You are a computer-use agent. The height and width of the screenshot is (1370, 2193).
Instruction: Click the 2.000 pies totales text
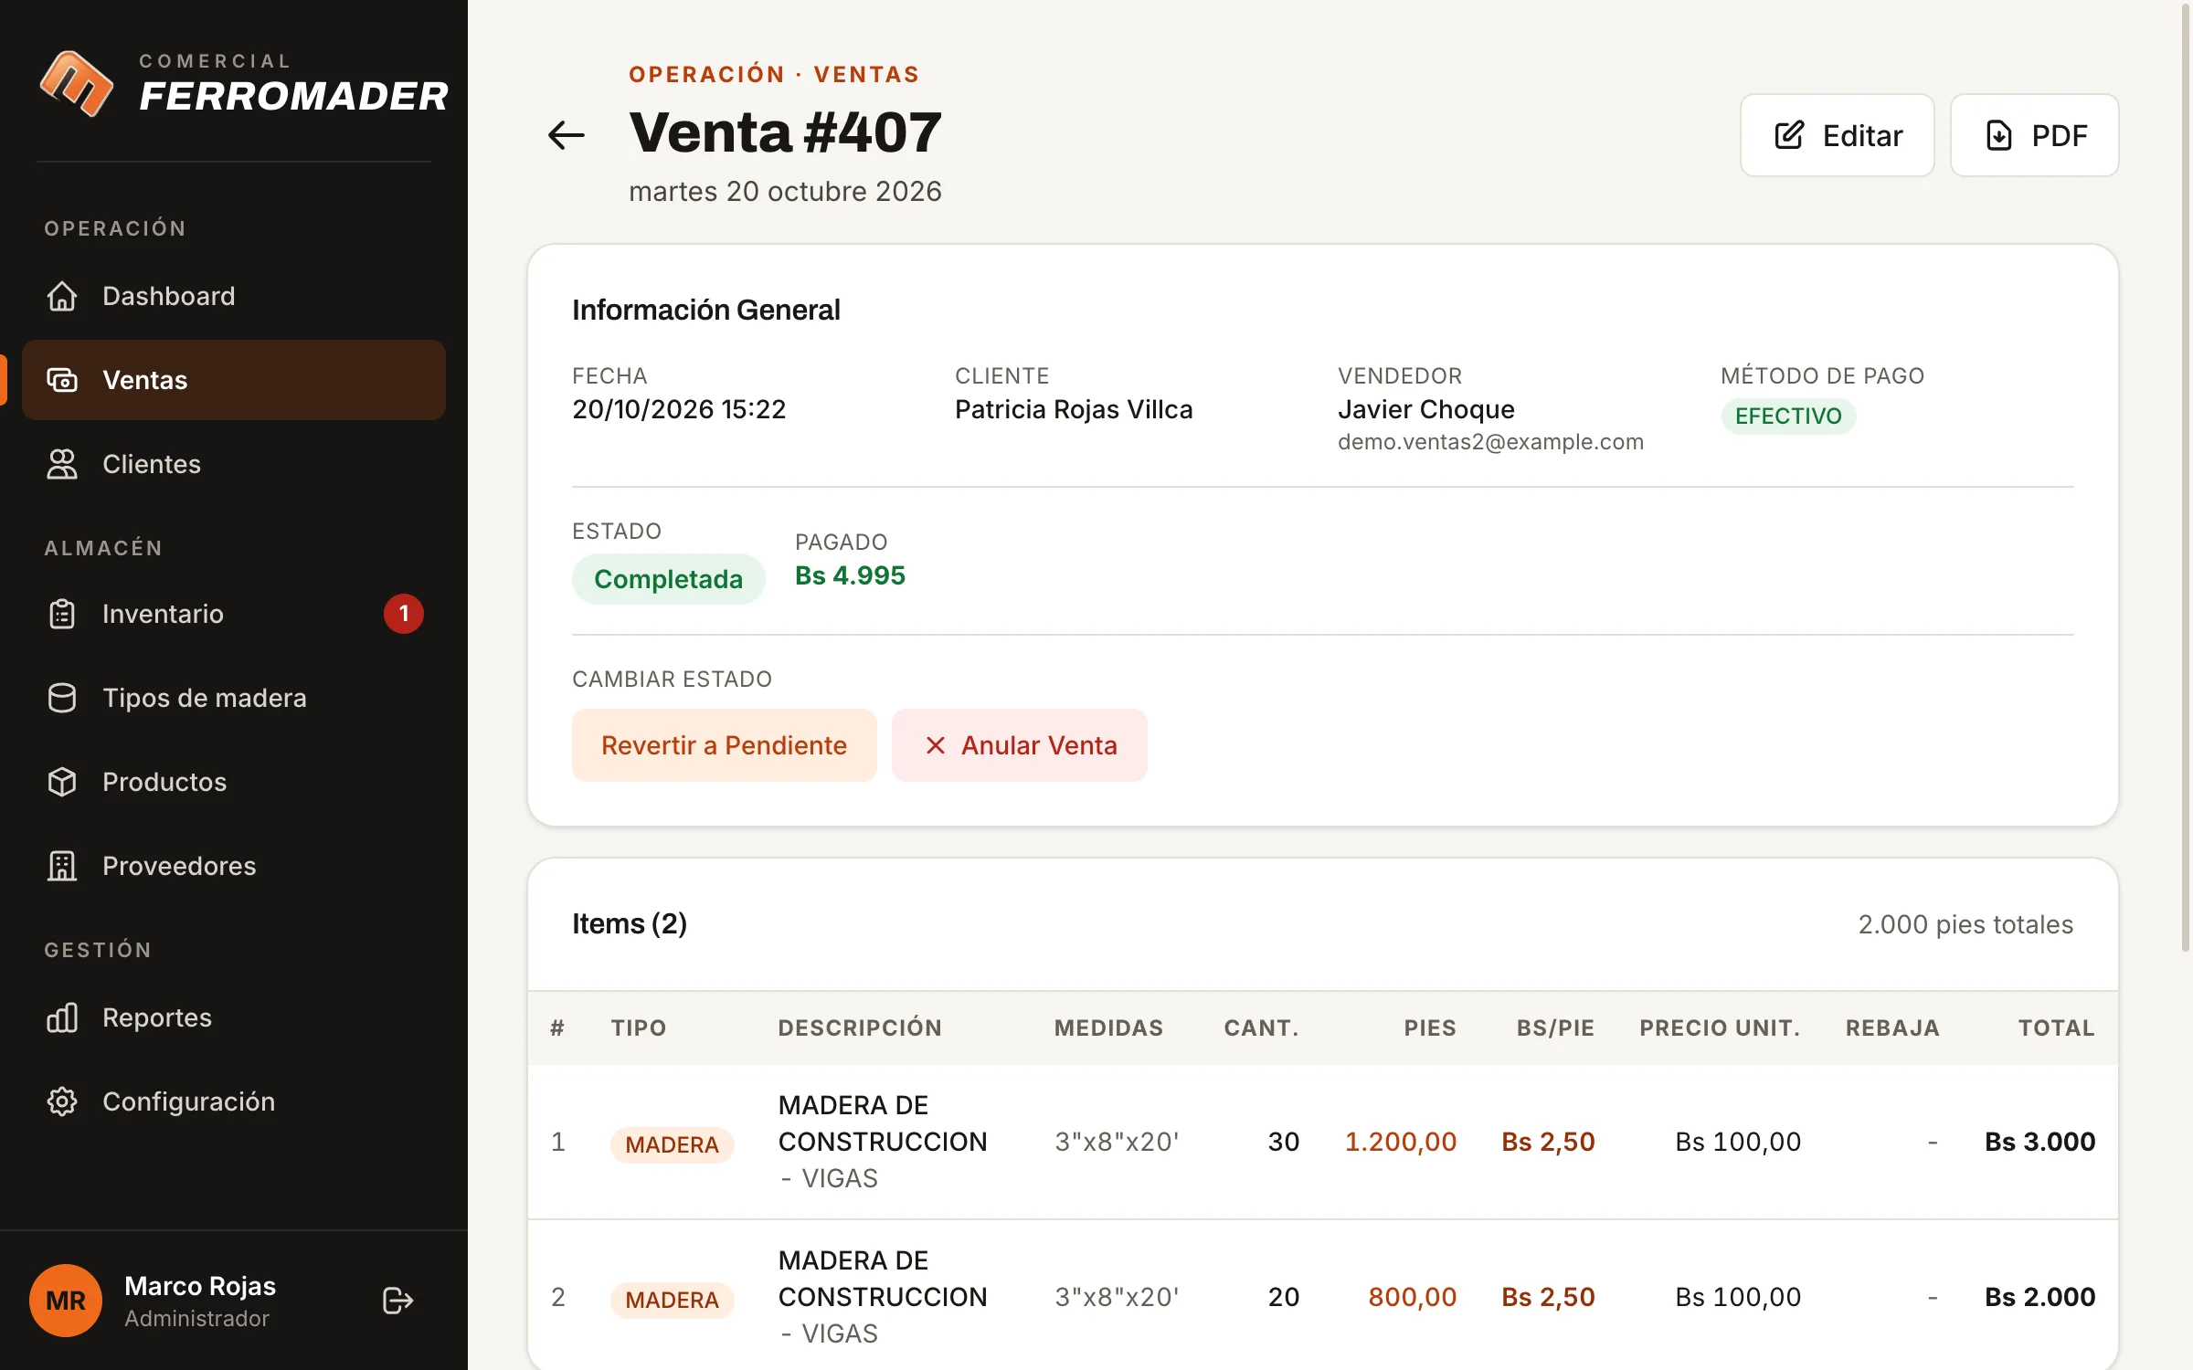(x=1965, y=924)
